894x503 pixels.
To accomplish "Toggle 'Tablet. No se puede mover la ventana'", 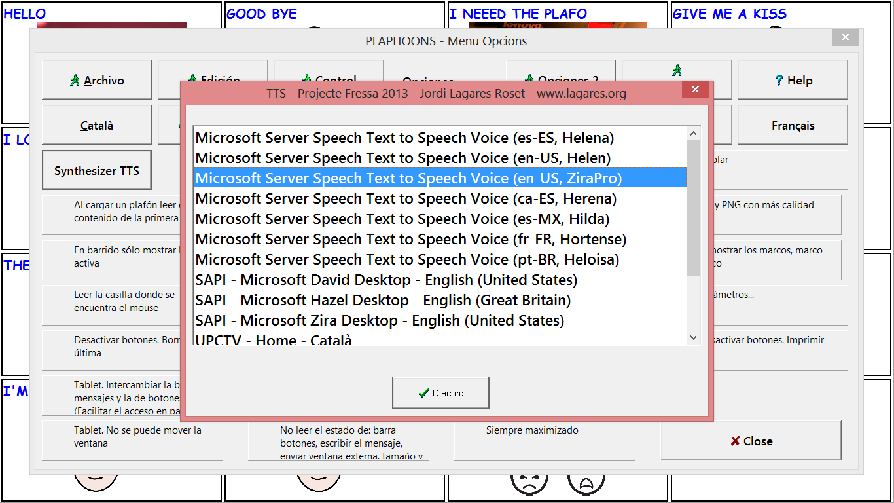I will click(132, 440).
